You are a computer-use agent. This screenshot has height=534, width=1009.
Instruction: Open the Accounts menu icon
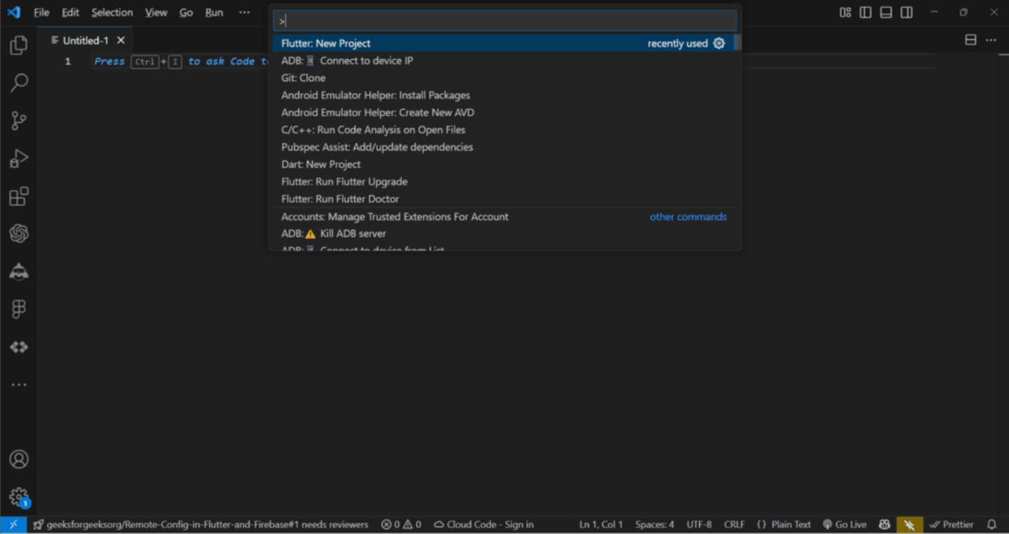[19, 459]
